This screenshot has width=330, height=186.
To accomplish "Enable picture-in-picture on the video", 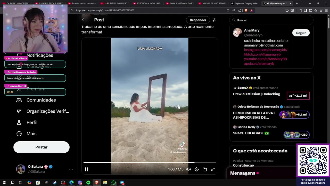I will pyautogui.click(x=205, y=169).
